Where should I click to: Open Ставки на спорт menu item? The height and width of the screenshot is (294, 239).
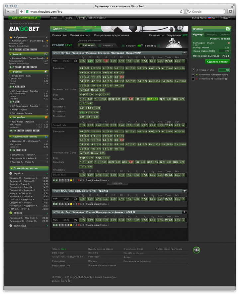(80, 35)
